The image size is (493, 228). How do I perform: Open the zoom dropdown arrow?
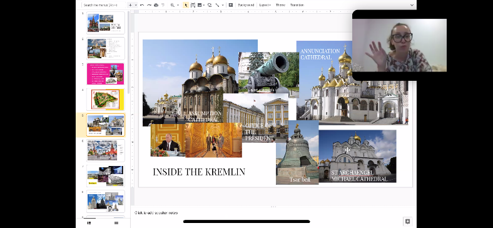[x=178, y=5]
